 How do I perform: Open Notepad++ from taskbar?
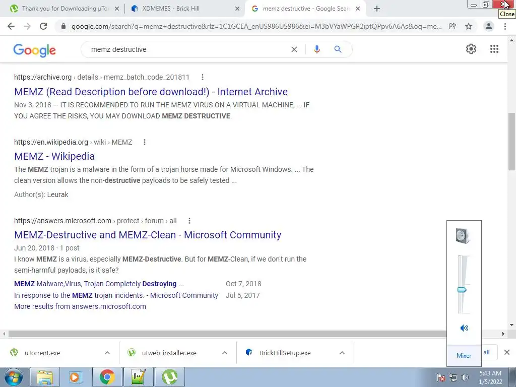138,377
